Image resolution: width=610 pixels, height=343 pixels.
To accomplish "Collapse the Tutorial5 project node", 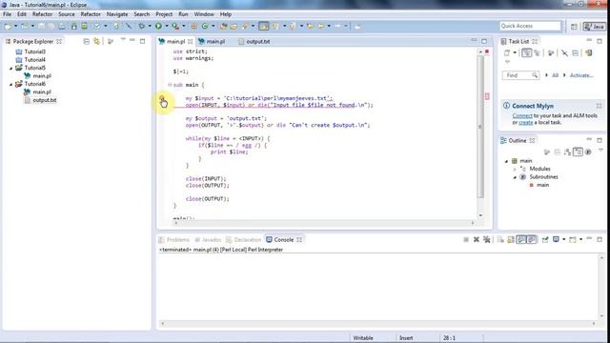I will tap(10, 68).
